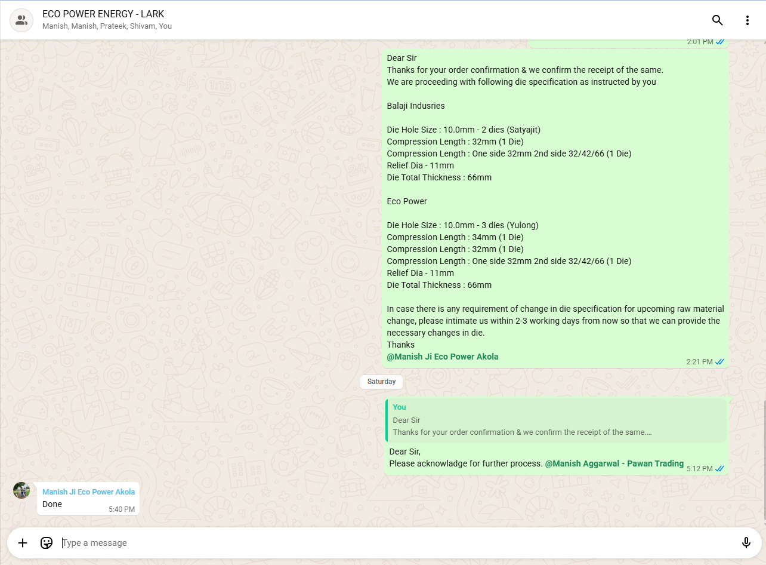Open search in the chat header
Image resolution: width=766 pixels, height=565 pixels.
(717, 20)
